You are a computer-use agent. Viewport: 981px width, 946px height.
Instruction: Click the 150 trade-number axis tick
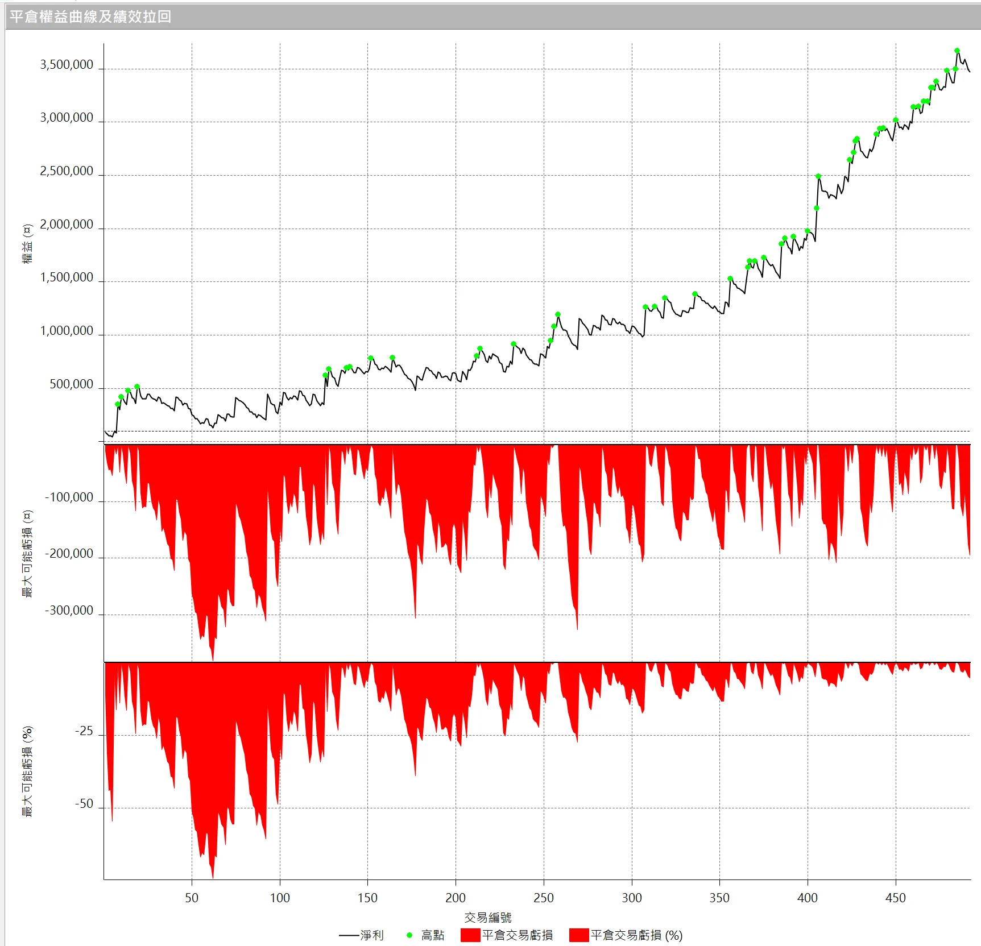point(367,898)
